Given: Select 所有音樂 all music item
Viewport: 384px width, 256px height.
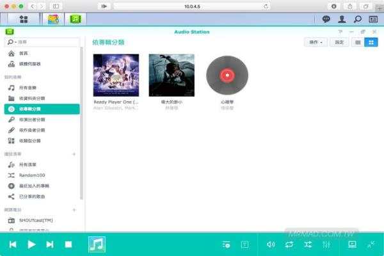Looking at the screenshot, I should [42, 88].
